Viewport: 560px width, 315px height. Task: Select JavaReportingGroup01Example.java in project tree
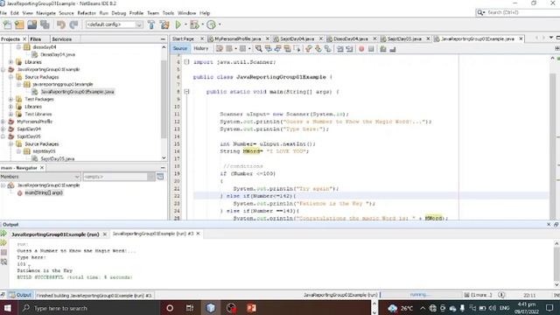click(x=77, y=92)
